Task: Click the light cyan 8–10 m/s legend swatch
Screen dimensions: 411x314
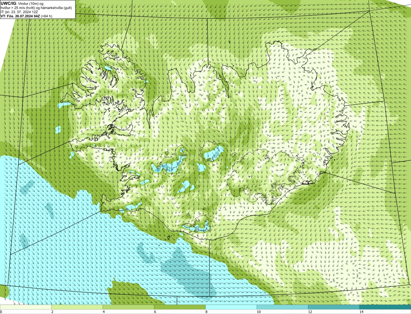Action: pyautogui.click(x=231, y=307)
